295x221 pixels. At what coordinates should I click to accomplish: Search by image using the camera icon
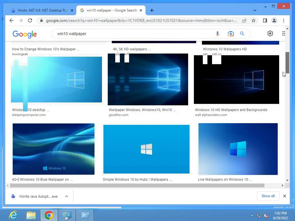[x=231, y=34]
